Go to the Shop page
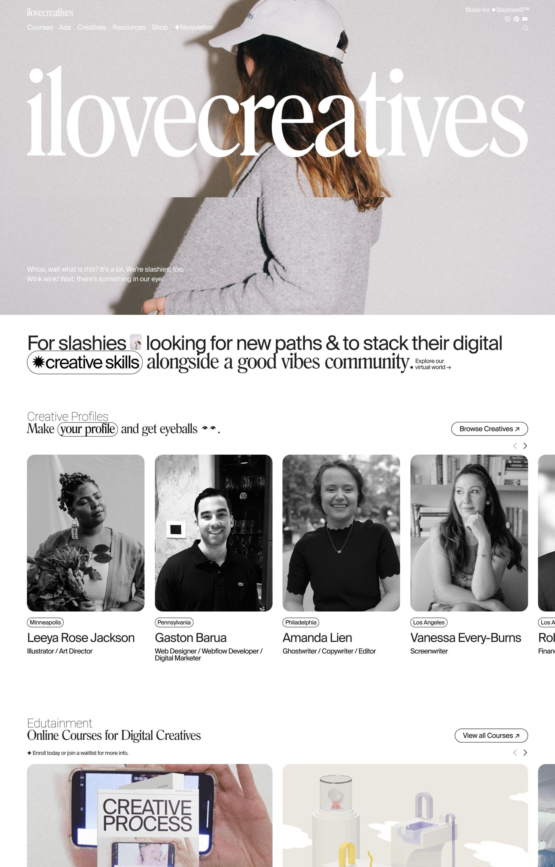The width and height of the screenshot is (555, 867). [160, 27]
